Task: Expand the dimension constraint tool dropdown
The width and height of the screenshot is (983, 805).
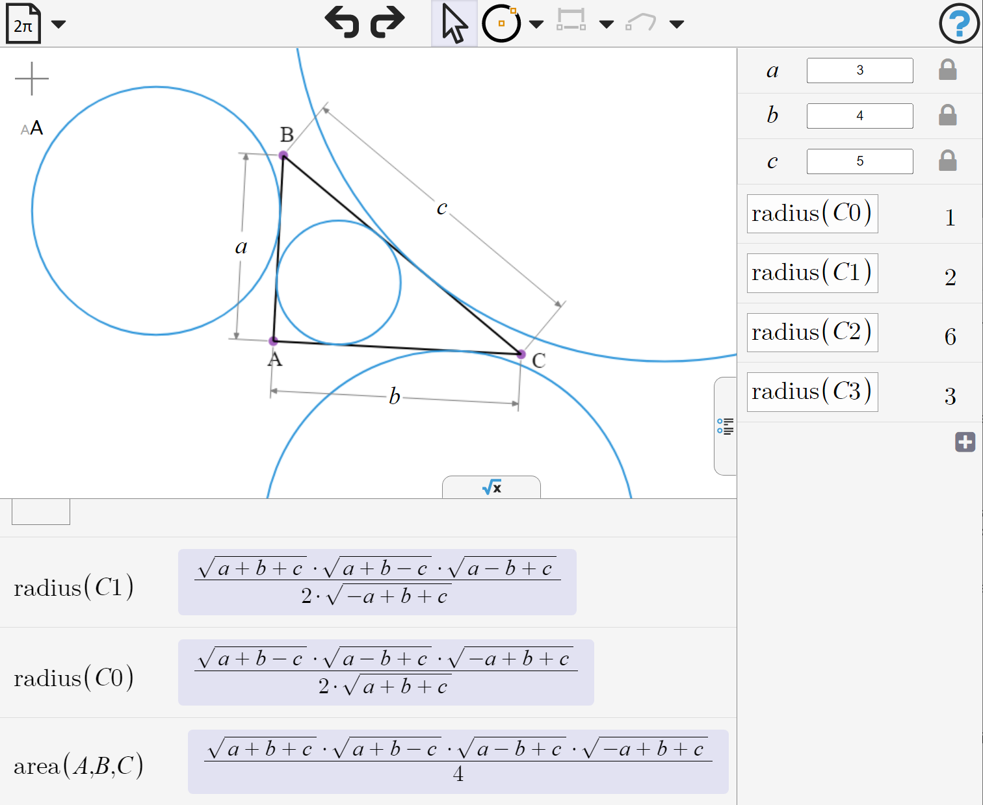Action: point(606,25)
